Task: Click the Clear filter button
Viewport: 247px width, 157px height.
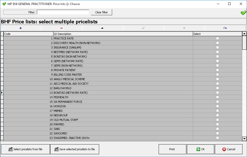Action: coord(101,12)
